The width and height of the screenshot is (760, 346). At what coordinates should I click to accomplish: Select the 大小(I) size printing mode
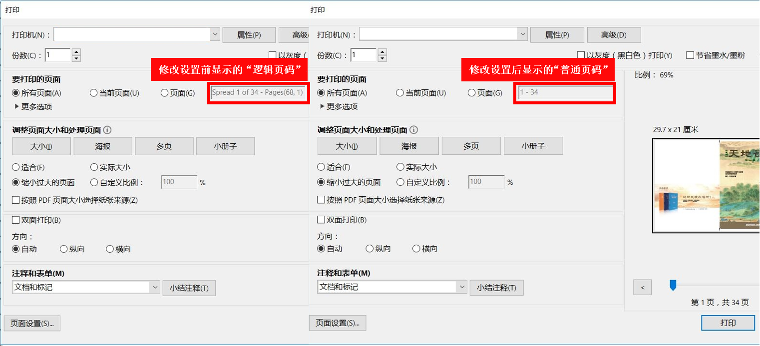click(348, 146)
